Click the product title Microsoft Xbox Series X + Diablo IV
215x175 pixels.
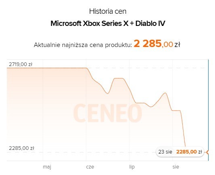[108, 23]
